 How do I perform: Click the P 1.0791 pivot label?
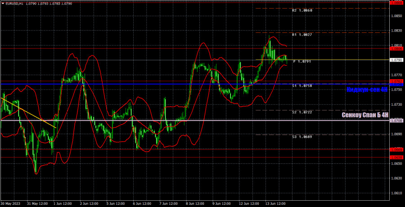point(302,62)
